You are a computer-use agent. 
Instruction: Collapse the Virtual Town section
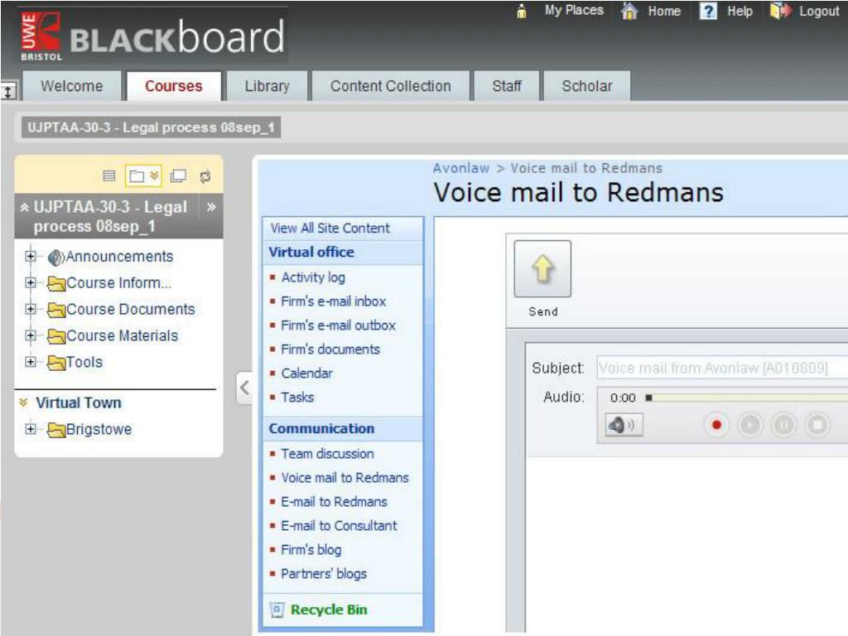[x=23, y=403]
